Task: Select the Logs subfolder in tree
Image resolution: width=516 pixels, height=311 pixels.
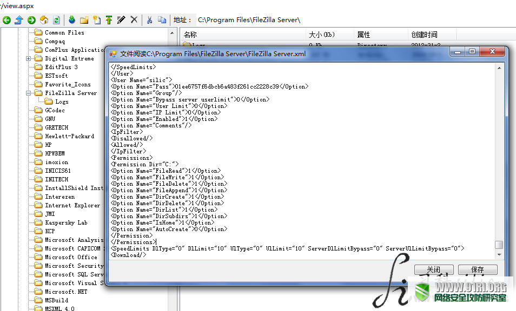Action: coord(62,102)
